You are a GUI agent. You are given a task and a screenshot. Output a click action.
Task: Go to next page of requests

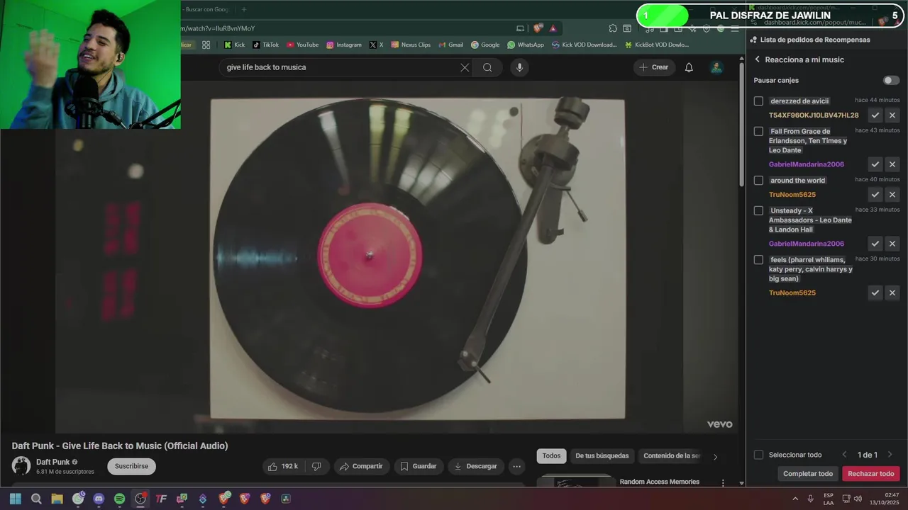tap(890, 455)
